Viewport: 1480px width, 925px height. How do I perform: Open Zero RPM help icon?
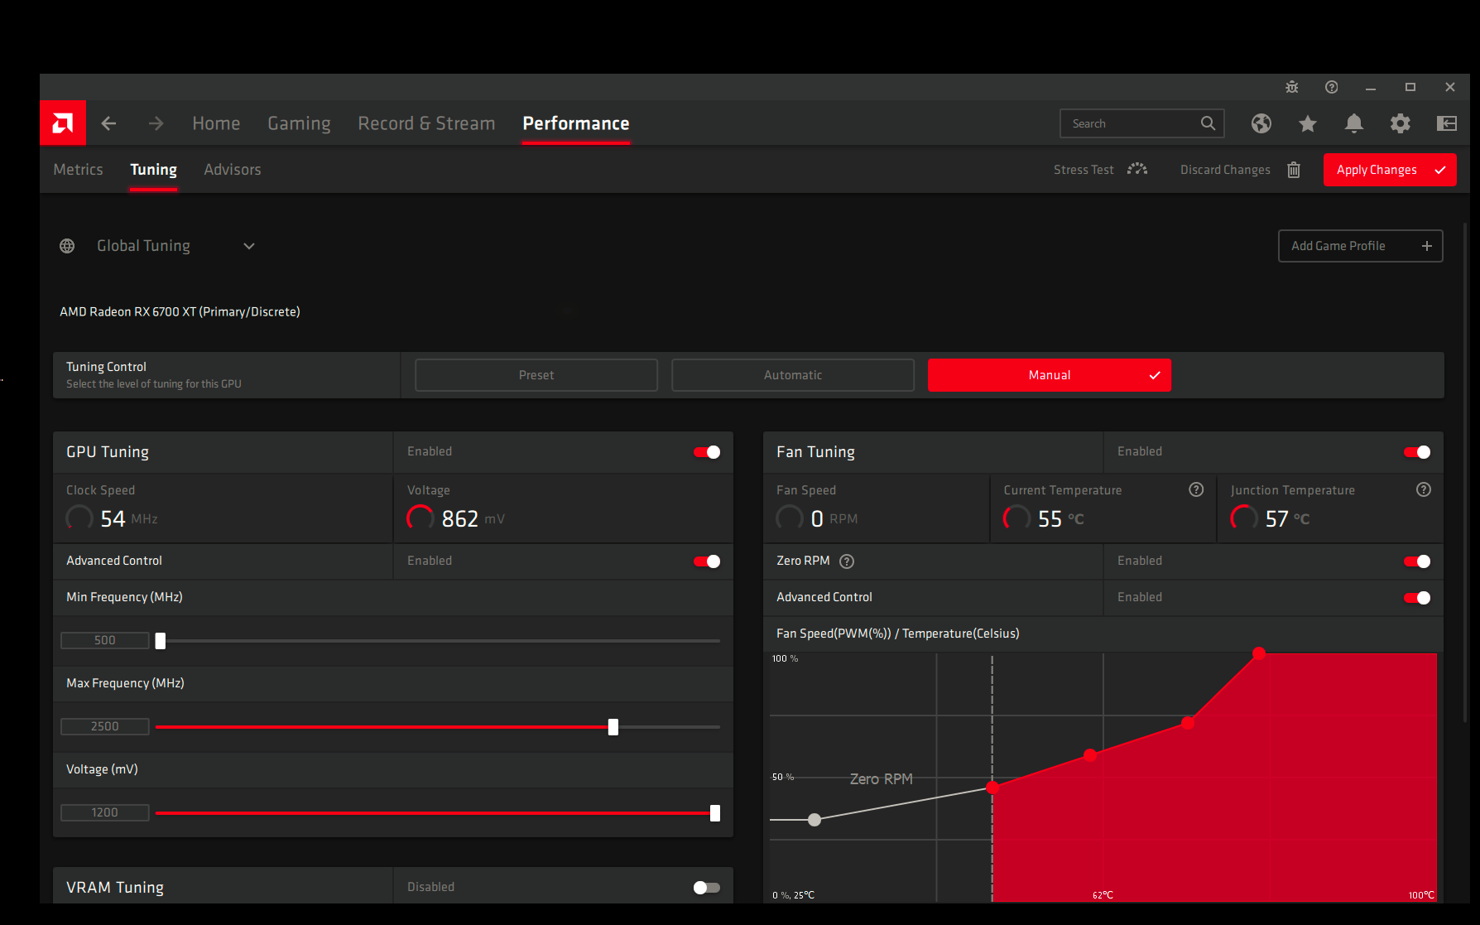point(847,561)
